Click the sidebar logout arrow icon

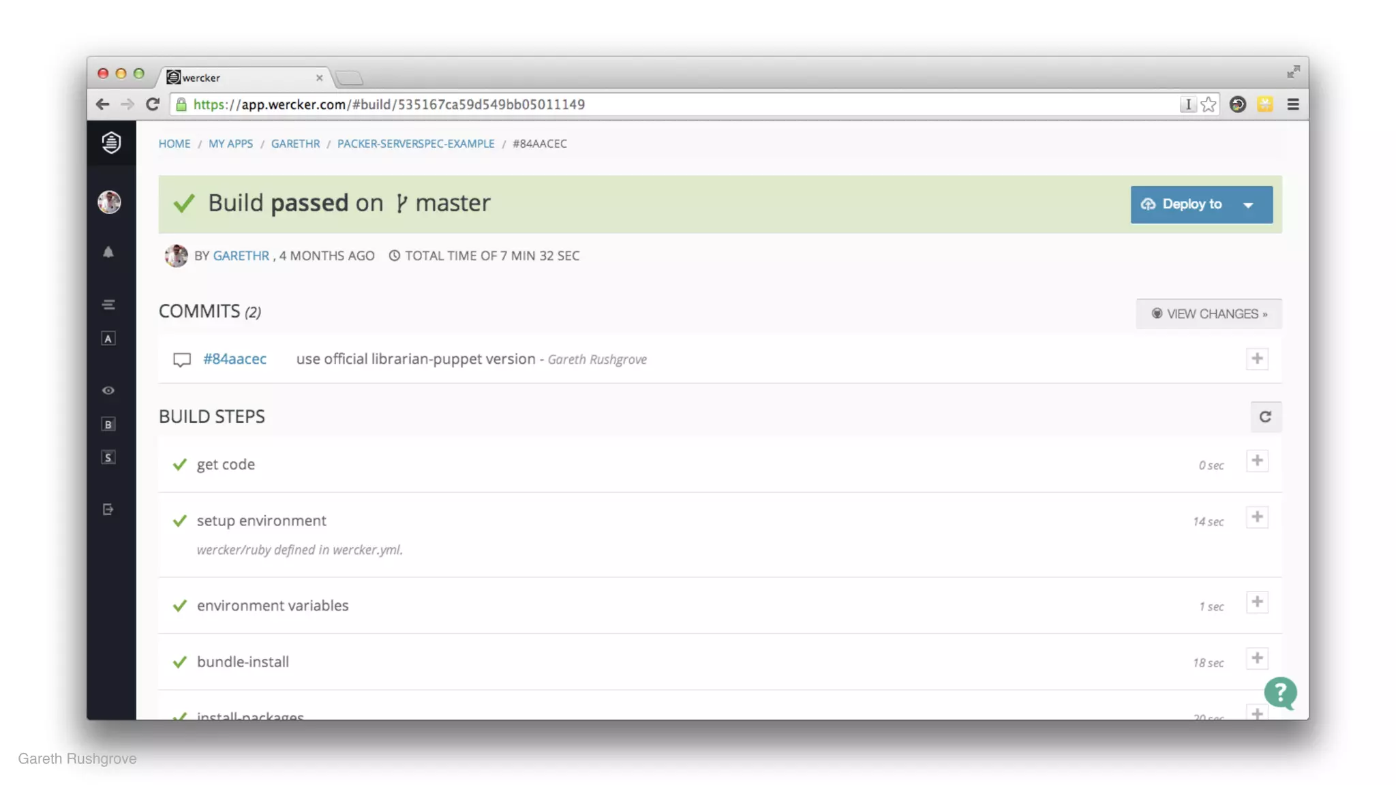click(108, 510)
